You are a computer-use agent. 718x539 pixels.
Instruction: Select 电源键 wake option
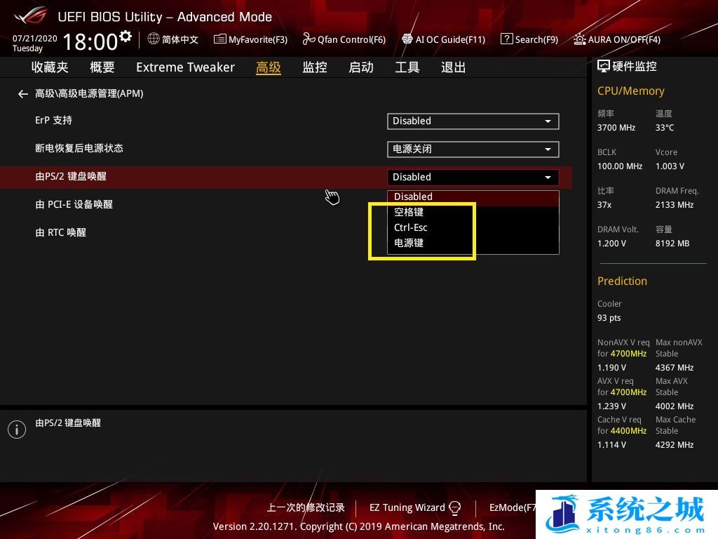[x=473, y=243]
